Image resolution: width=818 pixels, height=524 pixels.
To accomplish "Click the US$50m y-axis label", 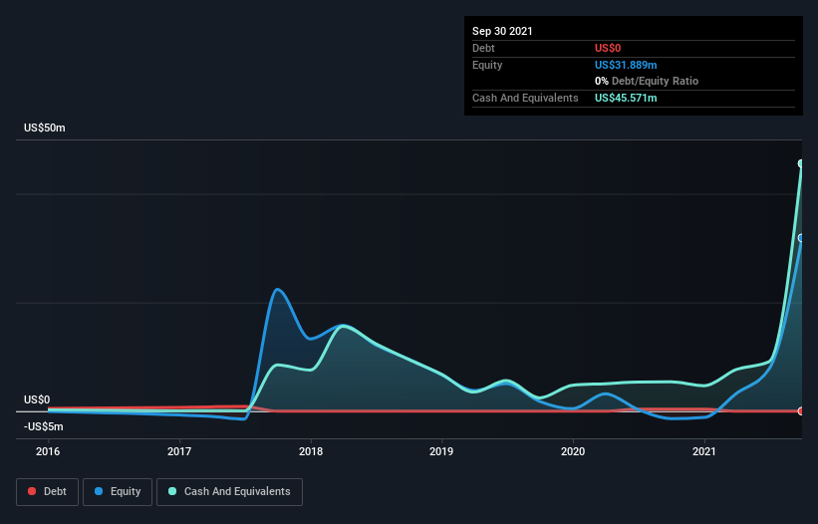I will pos(45,128).
